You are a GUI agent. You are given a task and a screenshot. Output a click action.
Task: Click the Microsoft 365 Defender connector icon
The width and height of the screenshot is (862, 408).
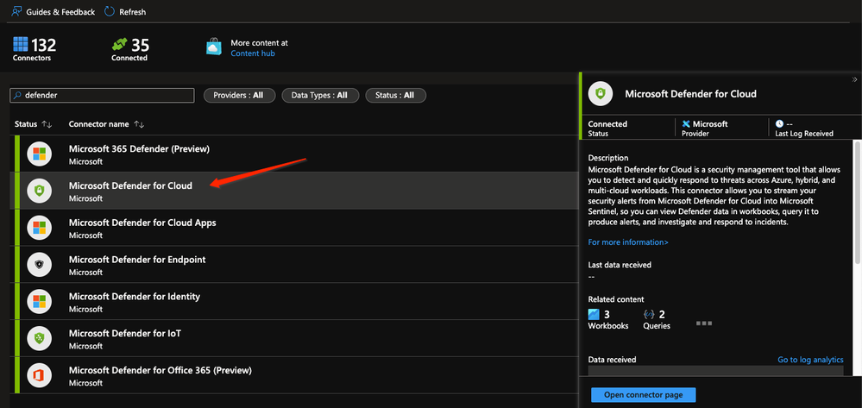[x=39, y=154]
